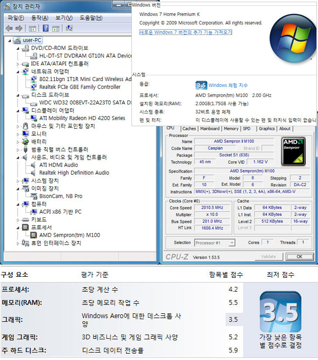Click the ATI Mobility Radeon HD 4200 icon
This screenshot has width=318, height=360.
34,118
